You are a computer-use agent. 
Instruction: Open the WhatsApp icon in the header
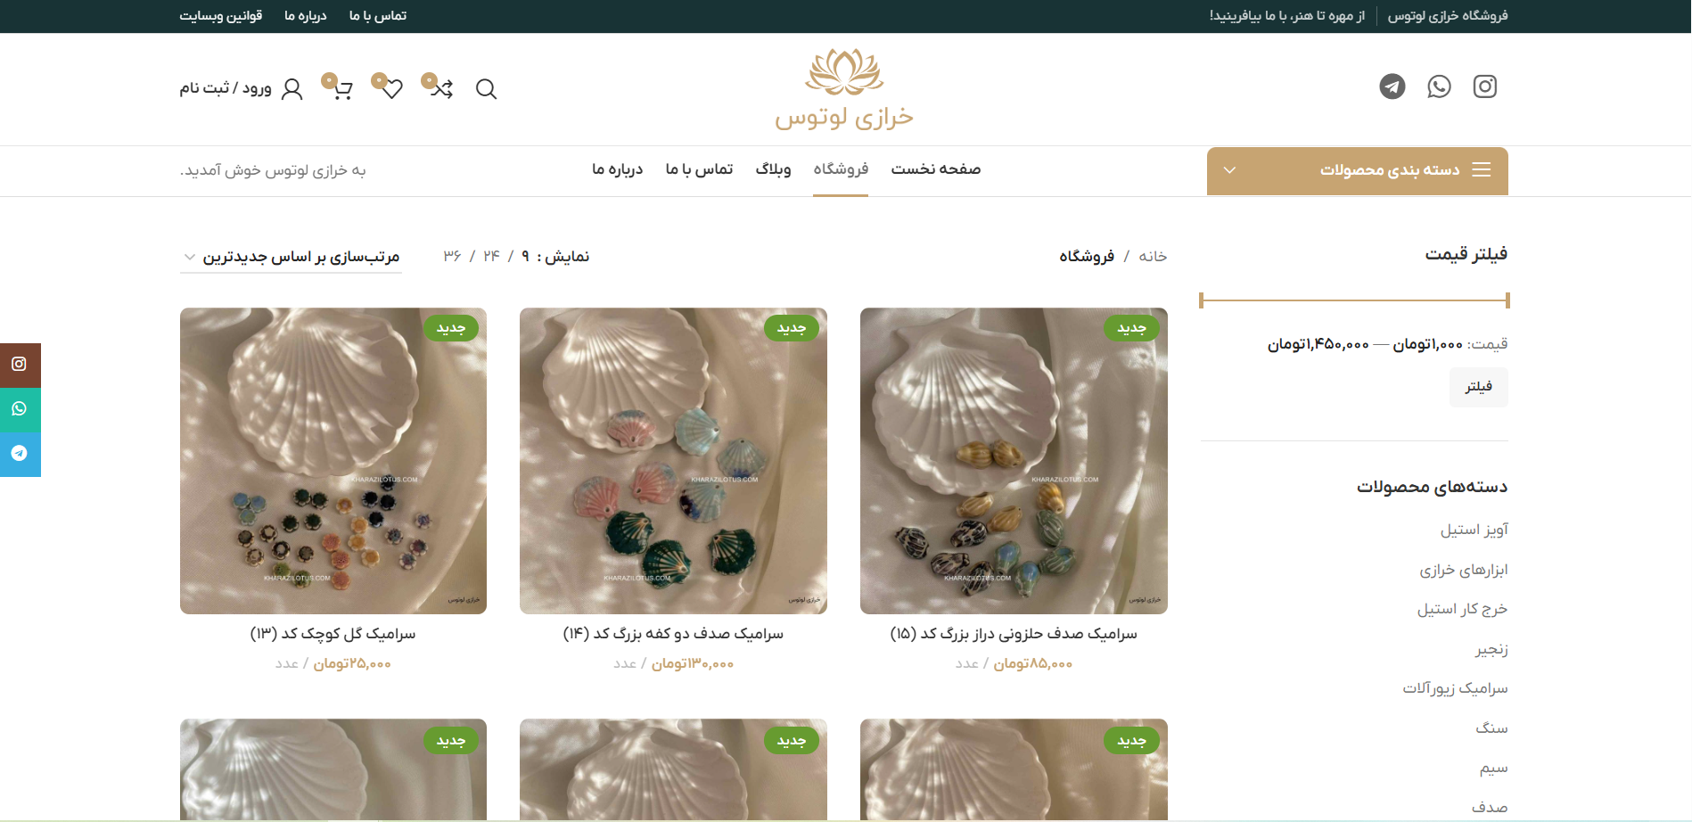(1439, 86)
